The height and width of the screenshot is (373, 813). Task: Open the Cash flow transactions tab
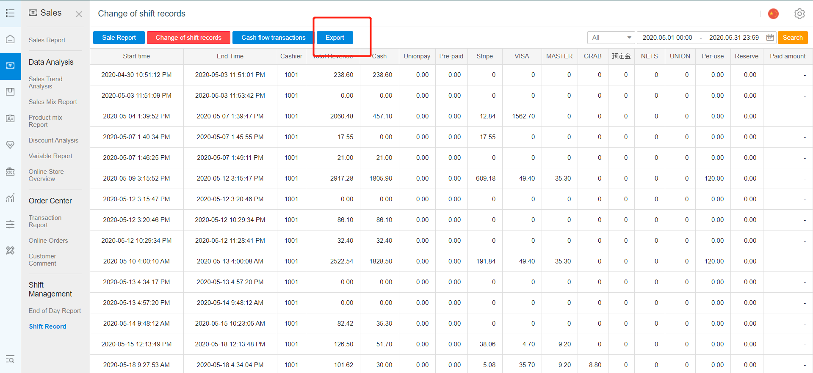pos(273,38)
